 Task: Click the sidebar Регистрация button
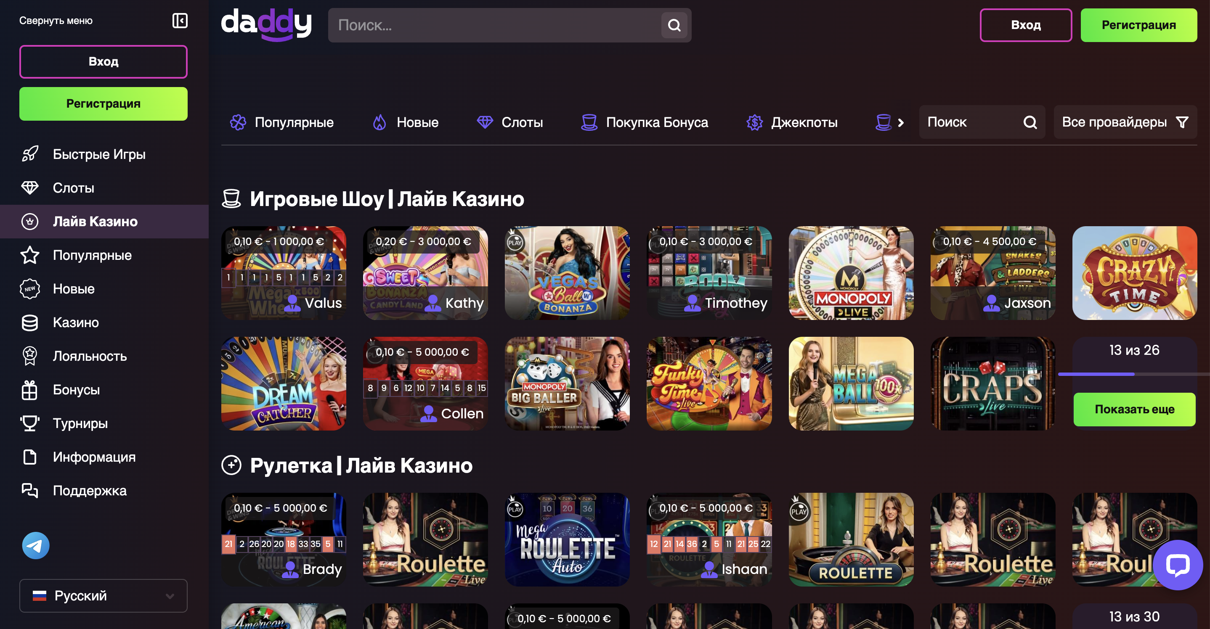pyautogui.click(x=103, y=104)
